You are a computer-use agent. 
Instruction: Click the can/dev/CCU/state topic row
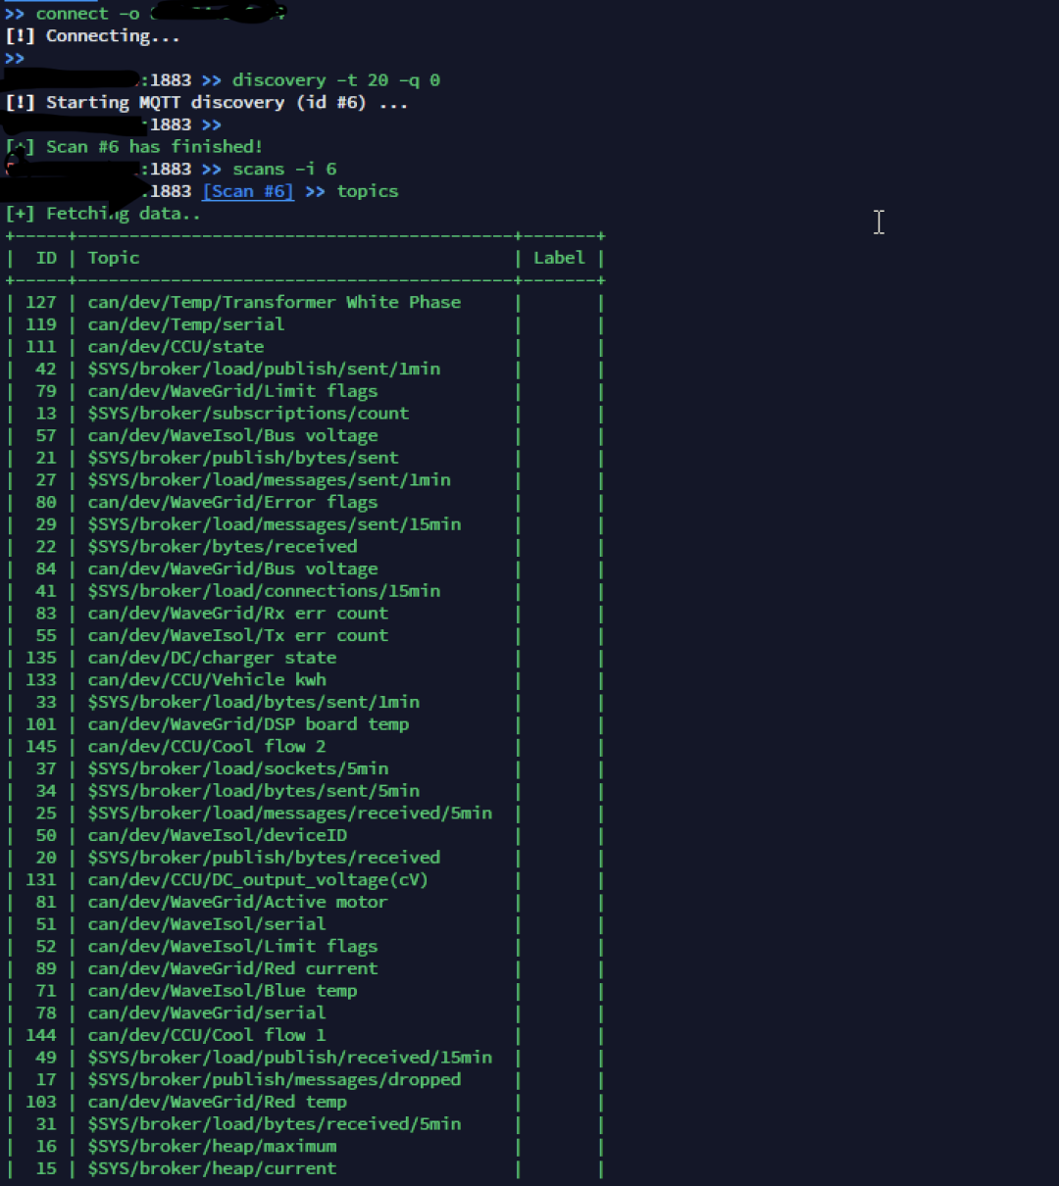click(176, 347)
